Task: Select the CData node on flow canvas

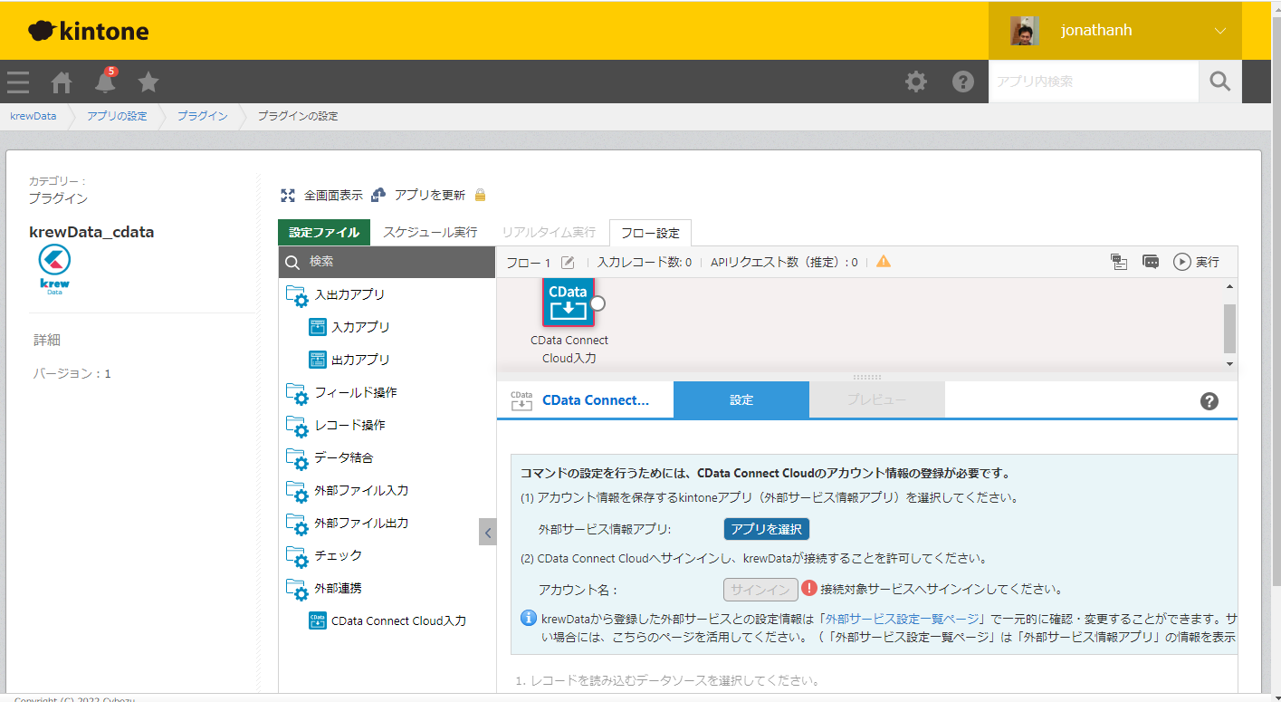Action: click(569, 302)
